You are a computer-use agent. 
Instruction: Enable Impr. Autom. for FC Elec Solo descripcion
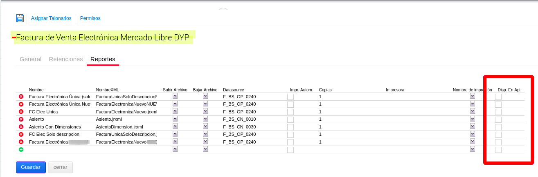click(290, 135)
